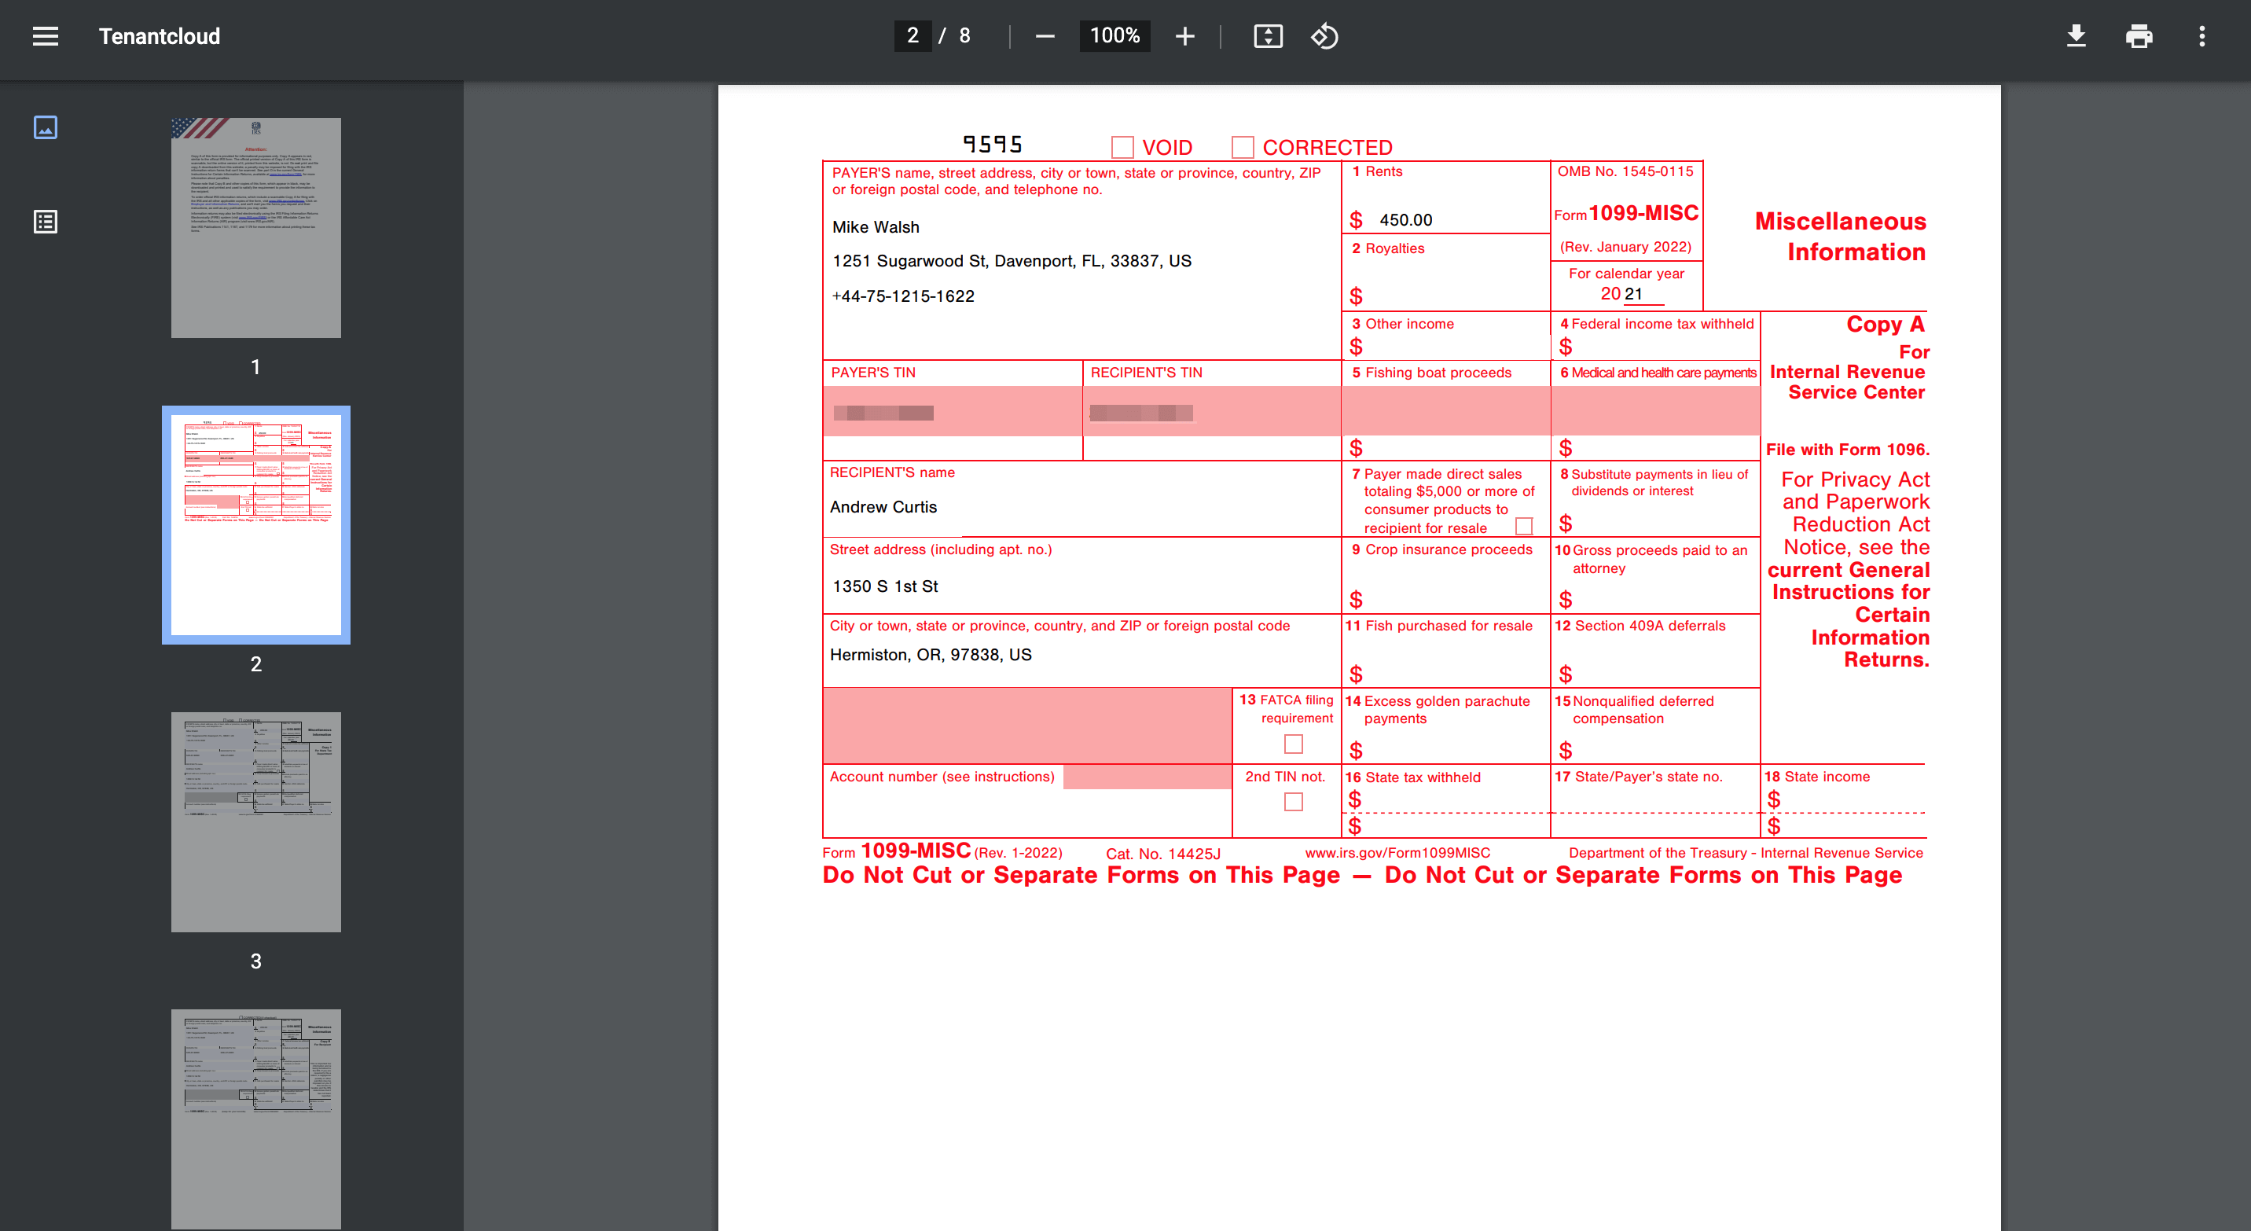This screenshot has height=1231, width=2251.
Task: Check the VOID checkbox
Action: (1123, 147)
